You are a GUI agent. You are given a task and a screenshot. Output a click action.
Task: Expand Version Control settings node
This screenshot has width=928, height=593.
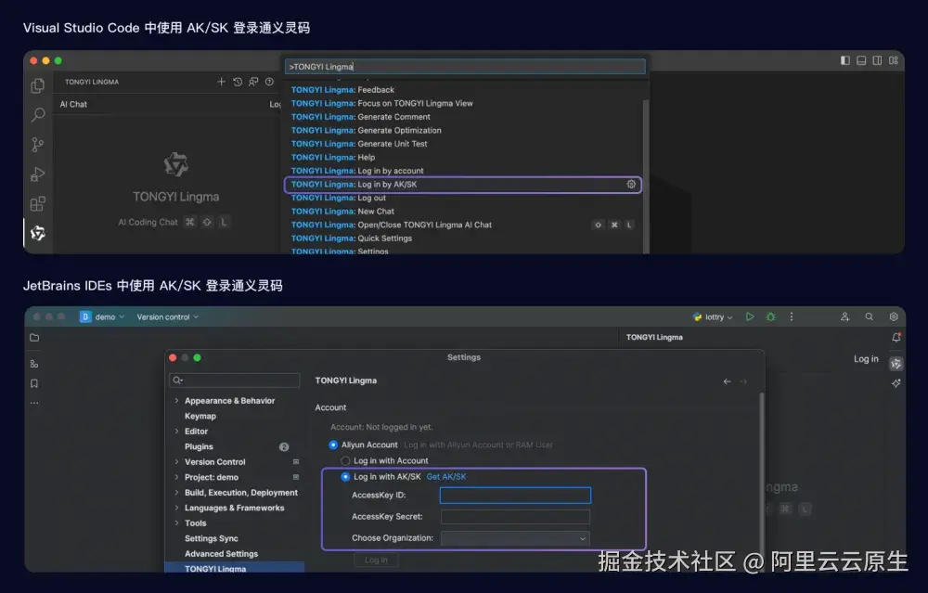(x=176, y=461)
